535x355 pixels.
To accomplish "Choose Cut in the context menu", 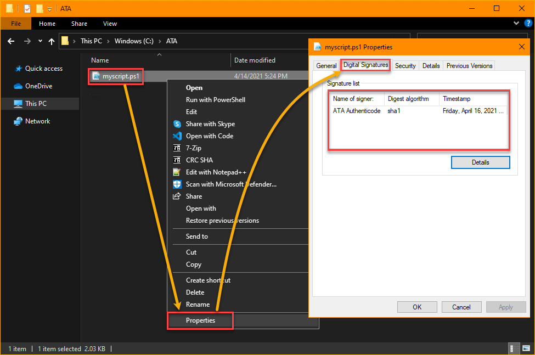I will 191,252.
